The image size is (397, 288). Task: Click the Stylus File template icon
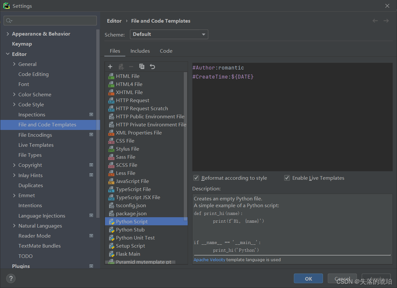click(111, 149)
